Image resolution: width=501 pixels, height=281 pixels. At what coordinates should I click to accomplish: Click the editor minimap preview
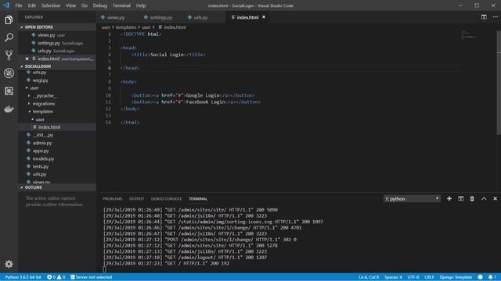coord(468,35)
